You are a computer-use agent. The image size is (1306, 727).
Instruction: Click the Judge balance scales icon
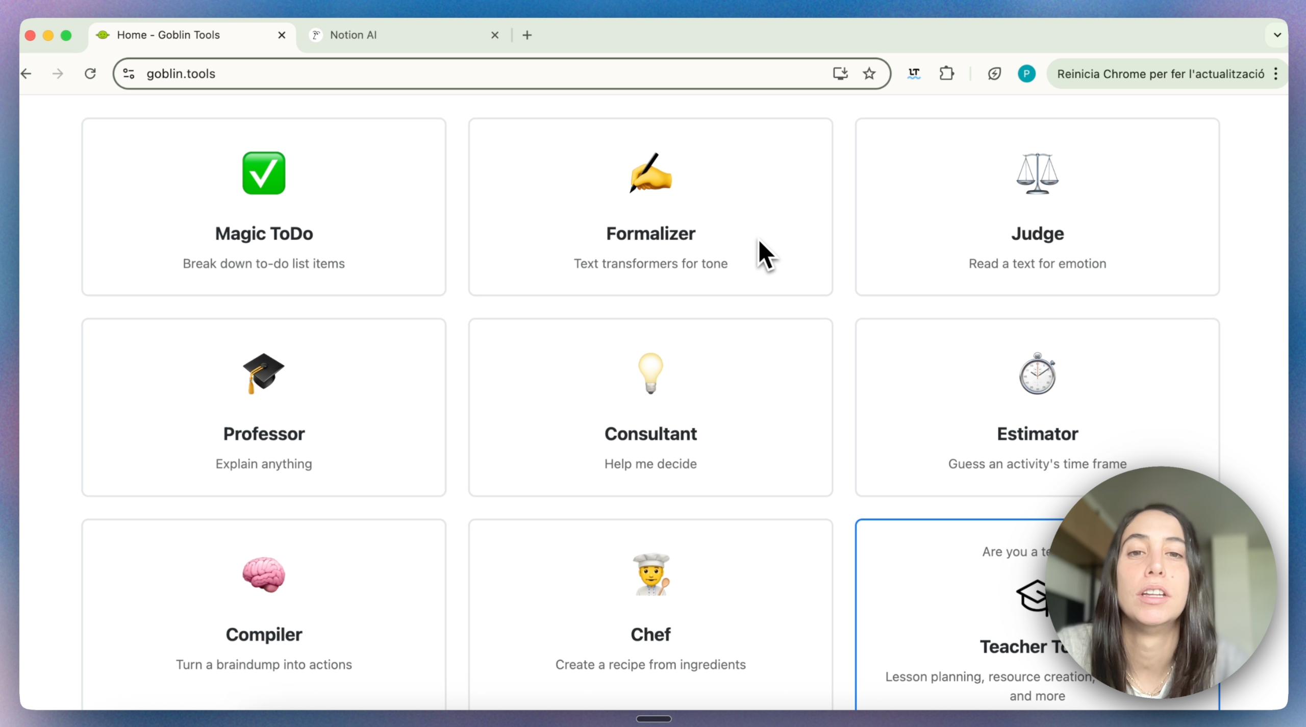[x=1037, y=173]
